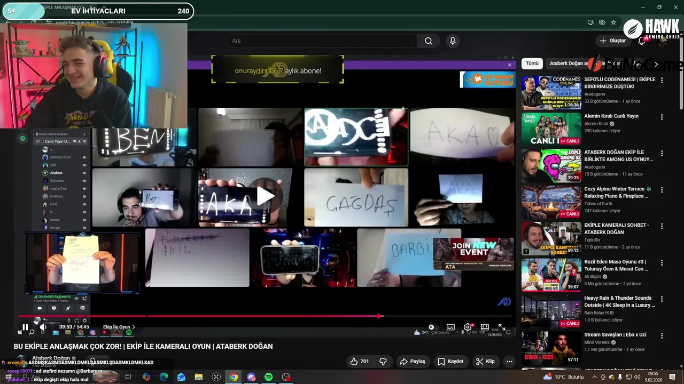The width and height of the screenshot is (684, 384).
Task: Click the crossed-eye icon in the address bar
Action: pos(602,22)
